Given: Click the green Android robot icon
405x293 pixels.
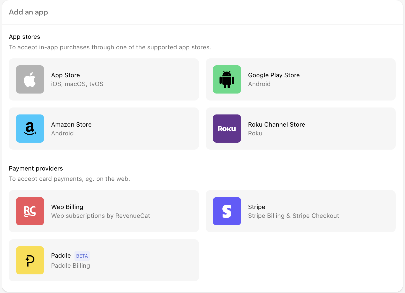Looking at the screenshot, I should [x=227, y=79].
